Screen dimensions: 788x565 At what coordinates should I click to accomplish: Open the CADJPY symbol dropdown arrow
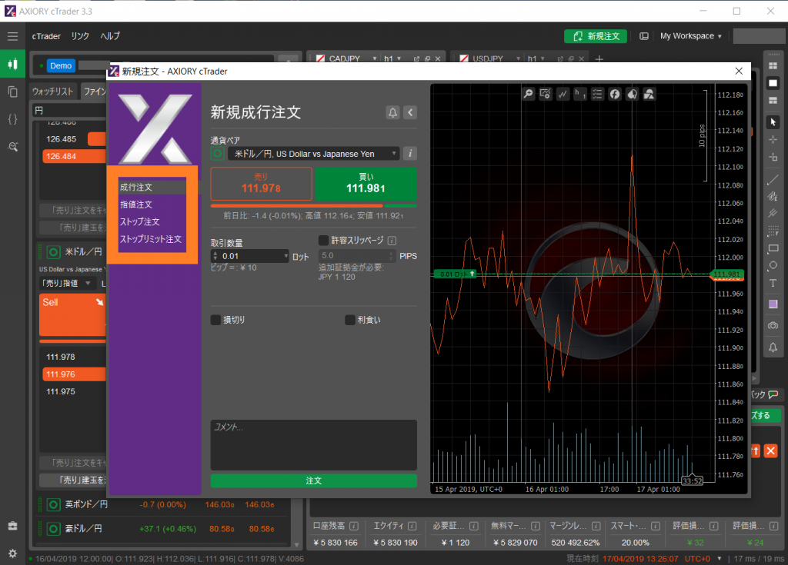coord(375,58)
